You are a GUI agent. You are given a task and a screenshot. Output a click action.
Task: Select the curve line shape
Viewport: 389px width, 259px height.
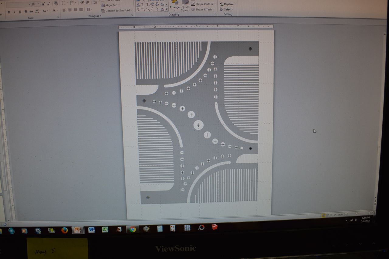148,9
